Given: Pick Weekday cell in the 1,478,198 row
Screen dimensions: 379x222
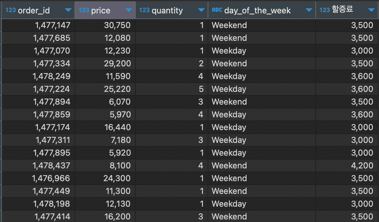Looking at the screenshot, I should (262, 204).
